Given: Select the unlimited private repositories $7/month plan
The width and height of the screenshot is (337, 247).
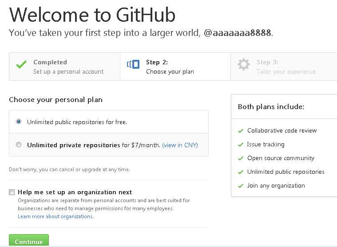Looking at the screenshot, I should 19,145.
